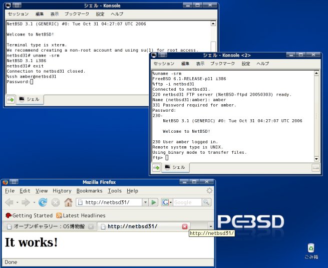328x268 pixels.
Task: Click the new session icon in Konsole <2>
Action: [x=156, y=168]
